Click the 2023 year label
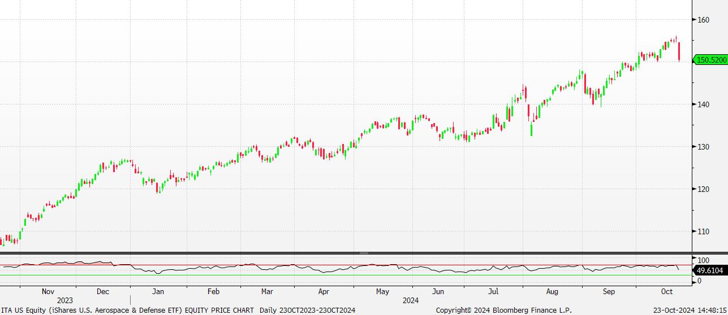728x315 pixels. tap(65, 300)
